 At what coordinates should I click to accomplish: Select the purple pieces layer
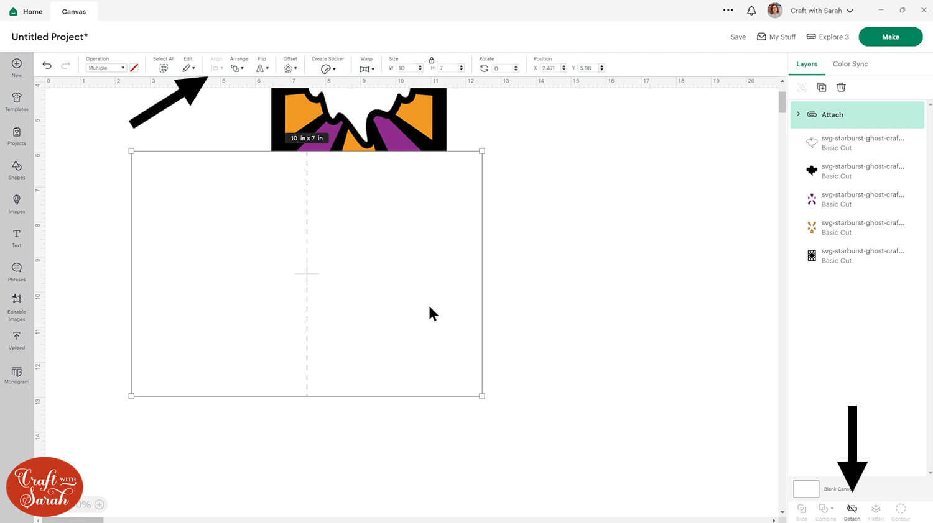click(857, 199)
